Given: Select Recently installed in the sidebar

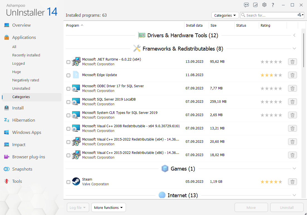Looking at the screenshot, I should pos(26,55).
